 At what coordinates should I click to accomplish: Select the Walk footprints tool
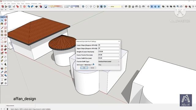(x=2, y=83)
